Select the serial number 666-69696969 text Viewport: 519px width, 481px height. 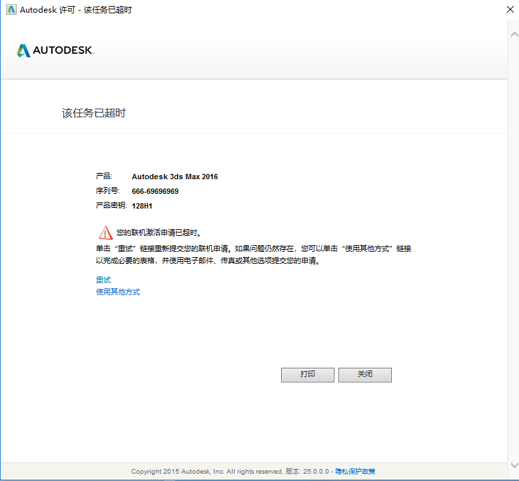pos(155,191)
